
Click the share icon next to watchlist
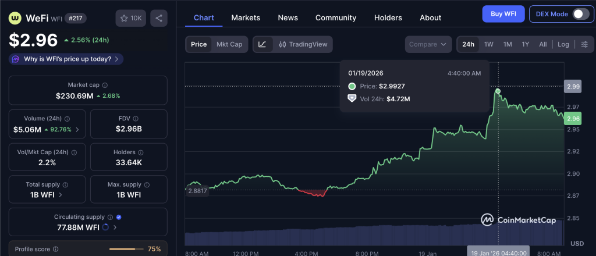click(158, 18)
